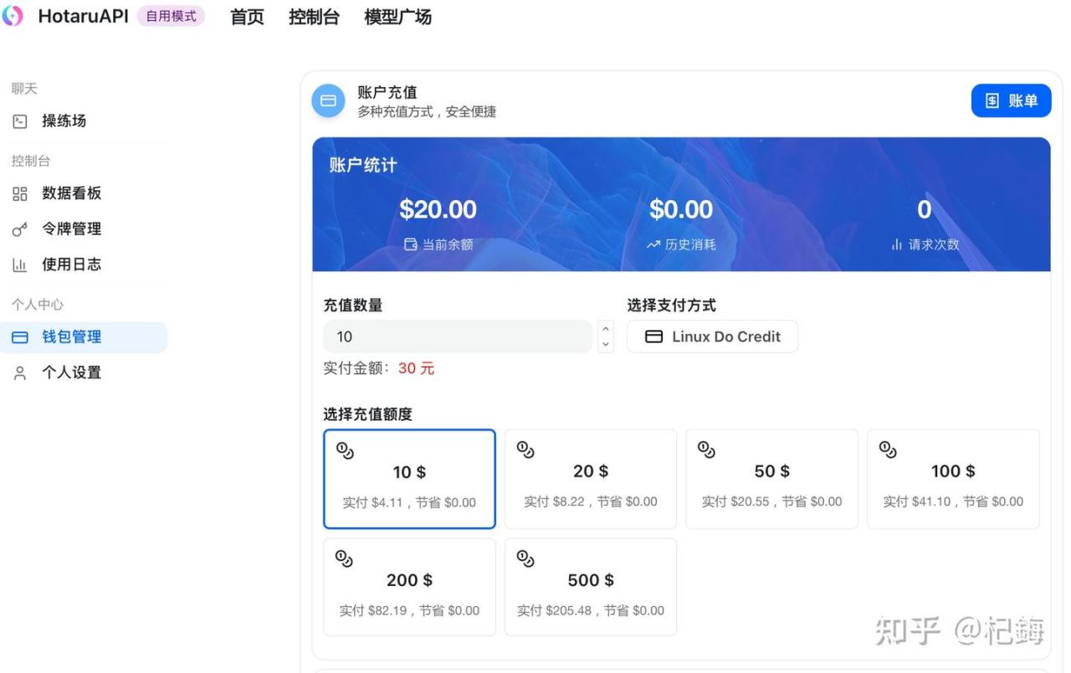The width and height of the screenshot is (1071, 673).
Task: Click the HotaruAPI logo icon
Action: tap(13, 17)
